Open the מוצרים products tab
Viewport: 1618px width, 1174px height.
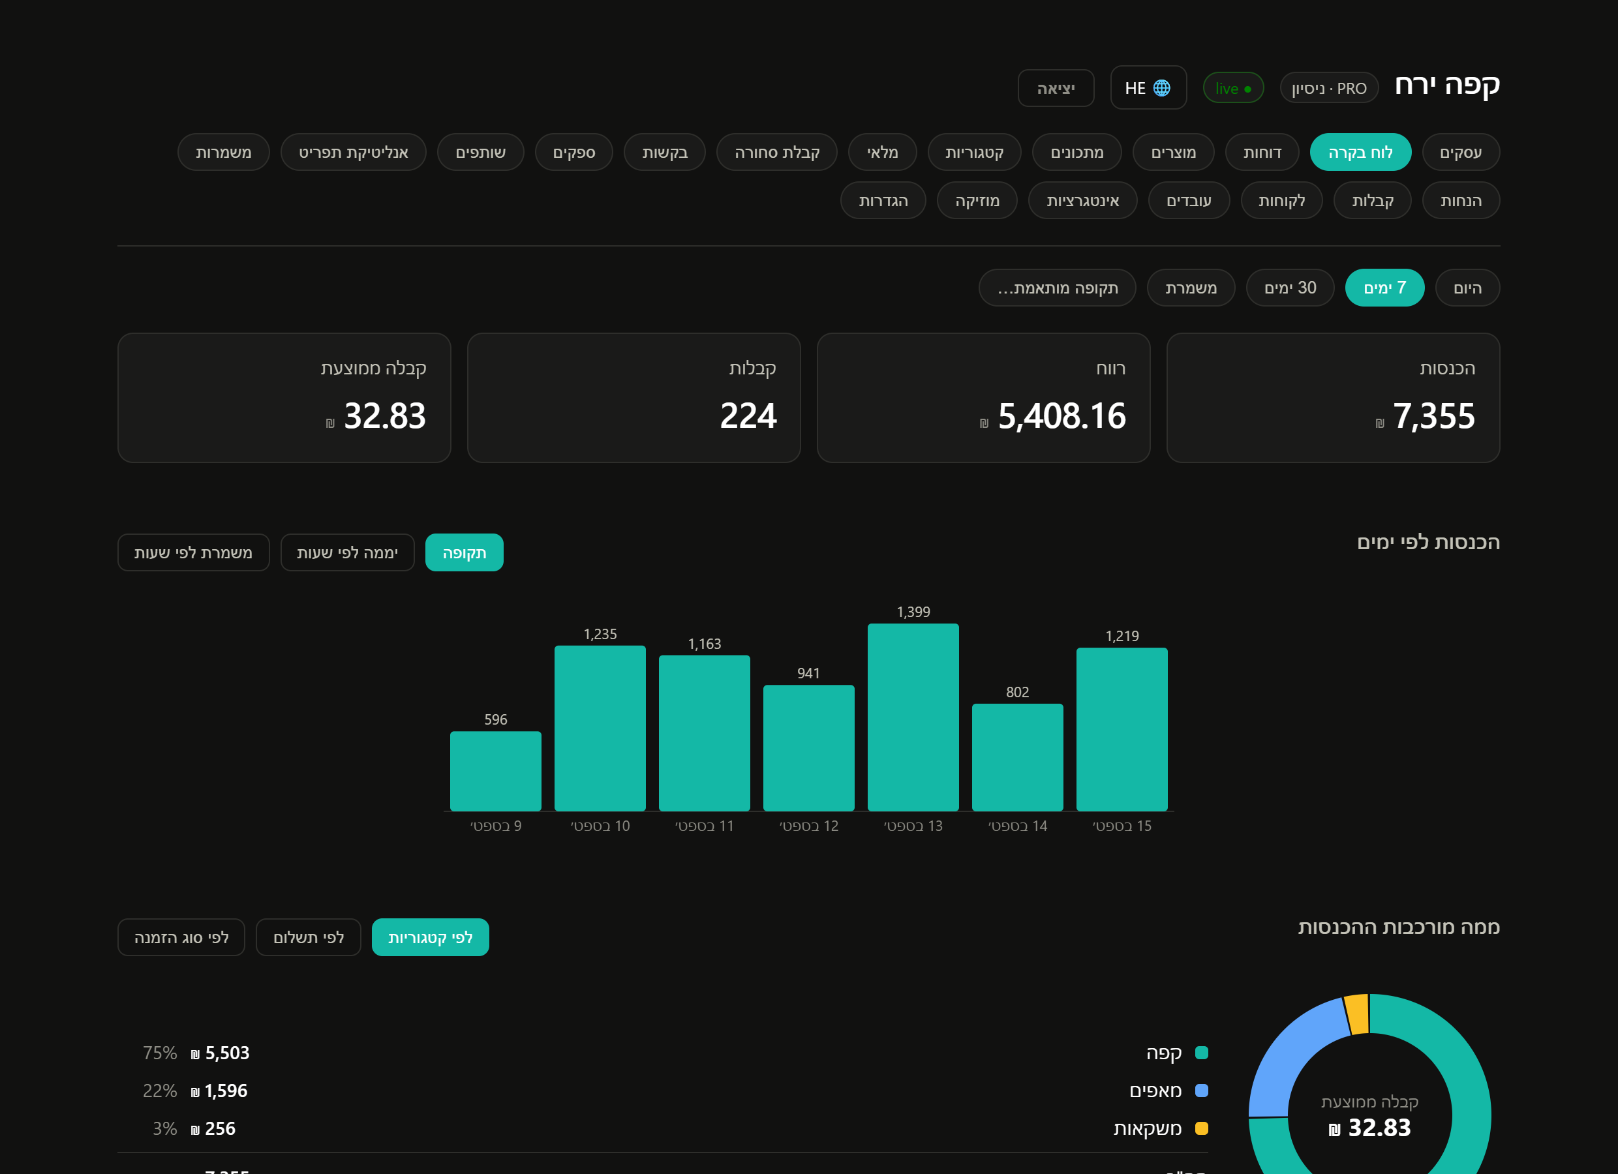pyautogui.click(x=1174, y=152)
